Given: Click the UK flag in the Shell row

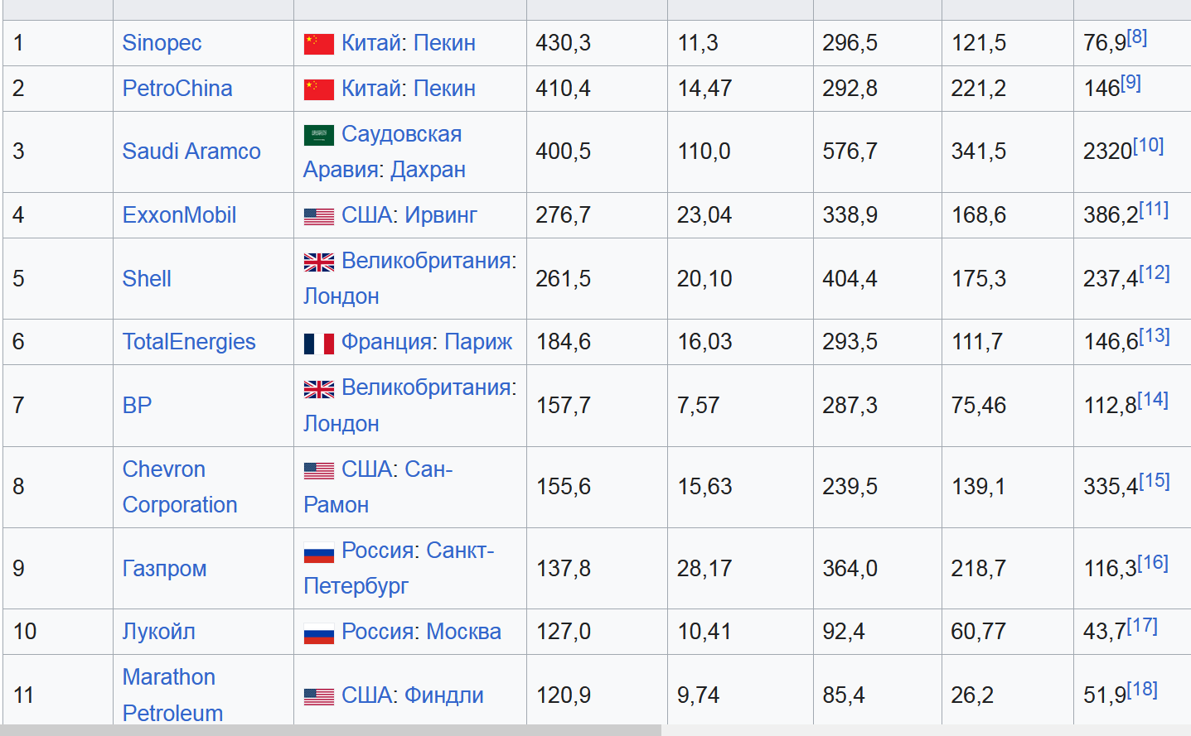Looking at the screenshot, I should point(319,262).
